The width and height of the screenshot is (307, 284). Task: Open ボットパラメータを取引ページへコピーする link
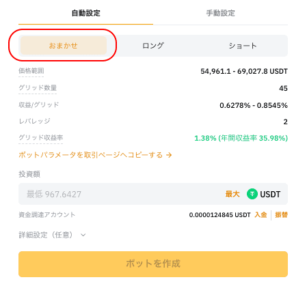point(90,155)
